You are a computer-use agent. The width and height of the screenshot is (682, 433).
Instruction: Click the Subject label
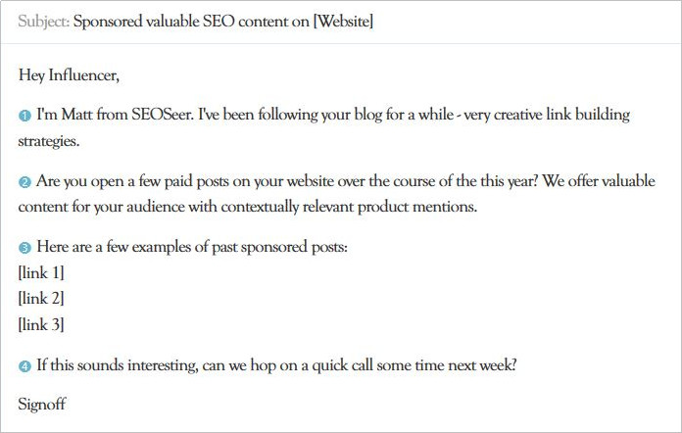43,22
